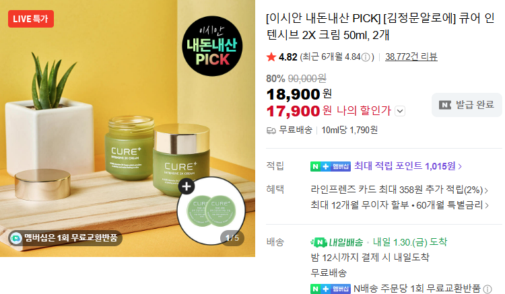Click the info icon beside 최근 6개월 rating
The image size is (505, 294).
(366, 57)
